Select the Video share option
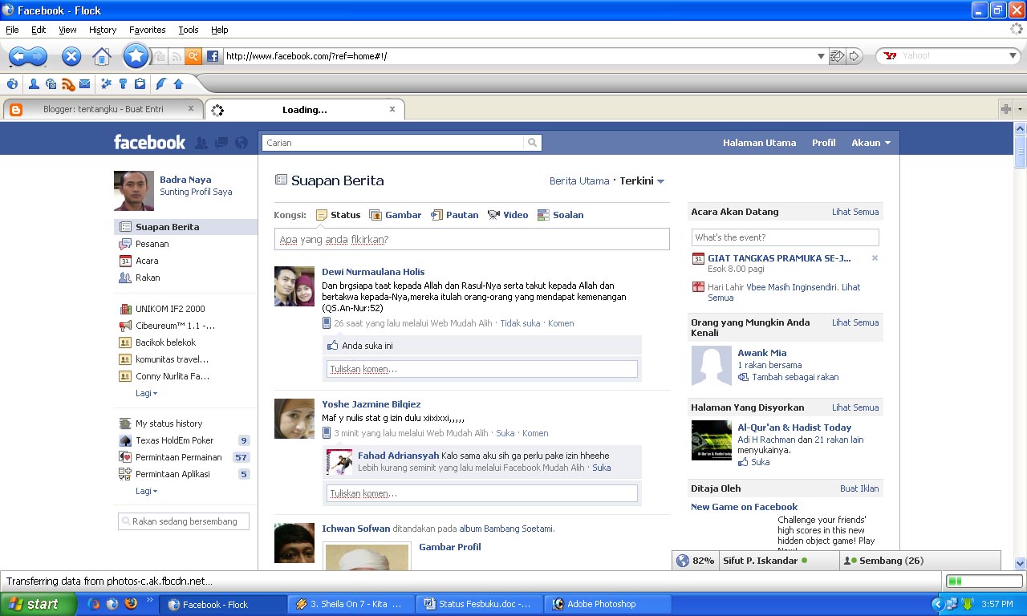This screenshot has height=616, width=1027. tap(508, 215)
